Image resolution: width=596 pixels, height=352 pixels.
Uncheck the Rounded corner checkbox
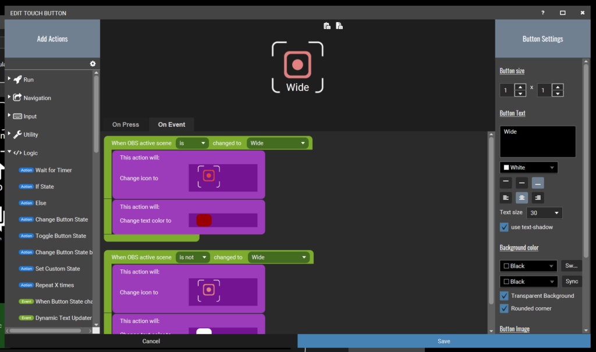click(x=504, y=308)
